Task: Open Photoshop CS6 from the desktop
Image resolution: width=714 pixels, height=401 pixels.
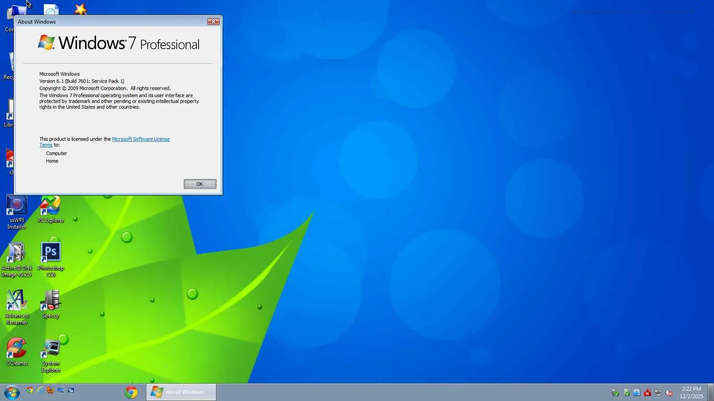Action: [51, 260]
